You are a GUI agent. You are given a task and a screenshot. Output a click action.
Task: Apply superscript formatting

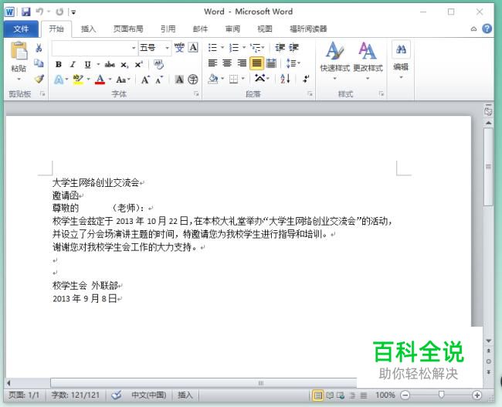[x=138, y=65]
